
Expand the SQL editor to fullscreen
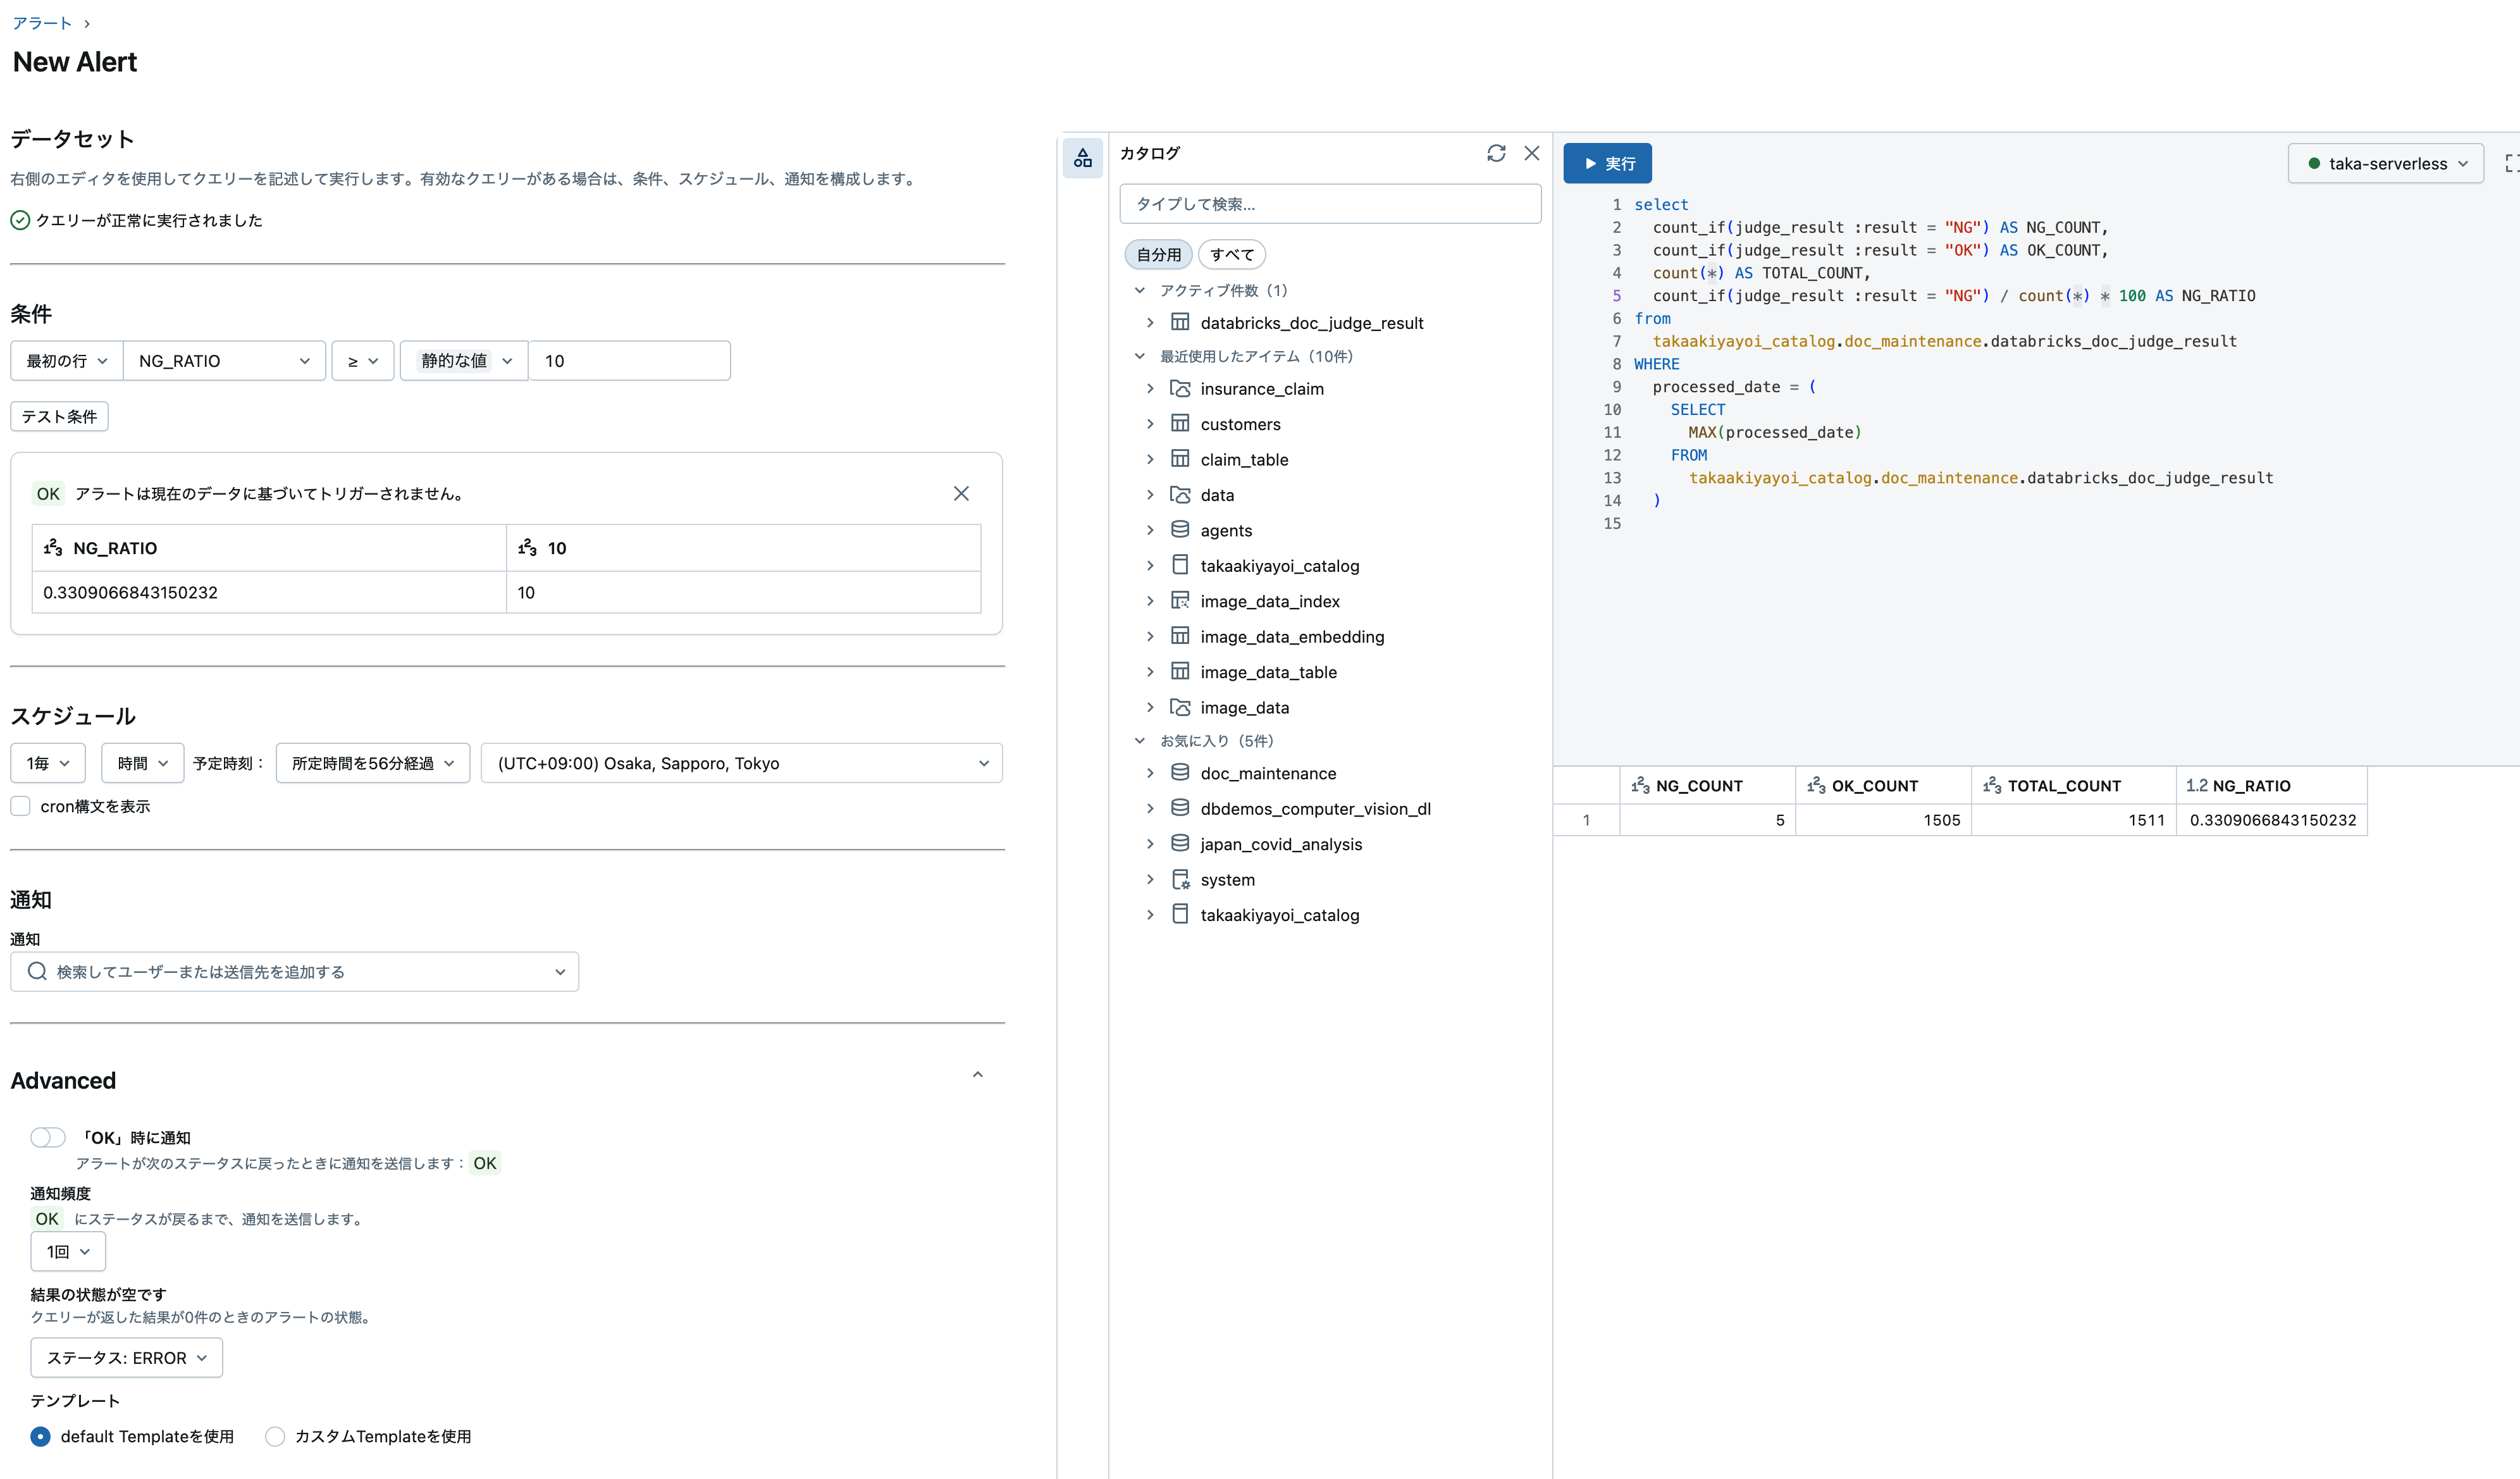2513,163
